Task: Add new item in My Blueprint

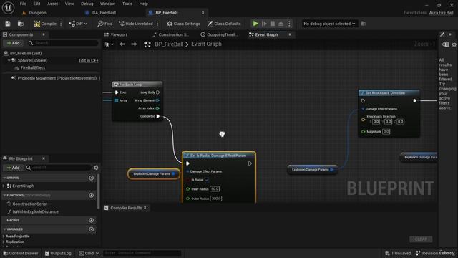Action: (x=13, y=168)
